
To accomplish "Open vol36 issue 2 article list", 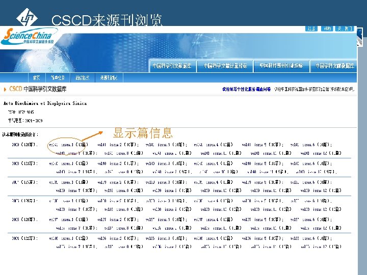I will coord(118,238).
